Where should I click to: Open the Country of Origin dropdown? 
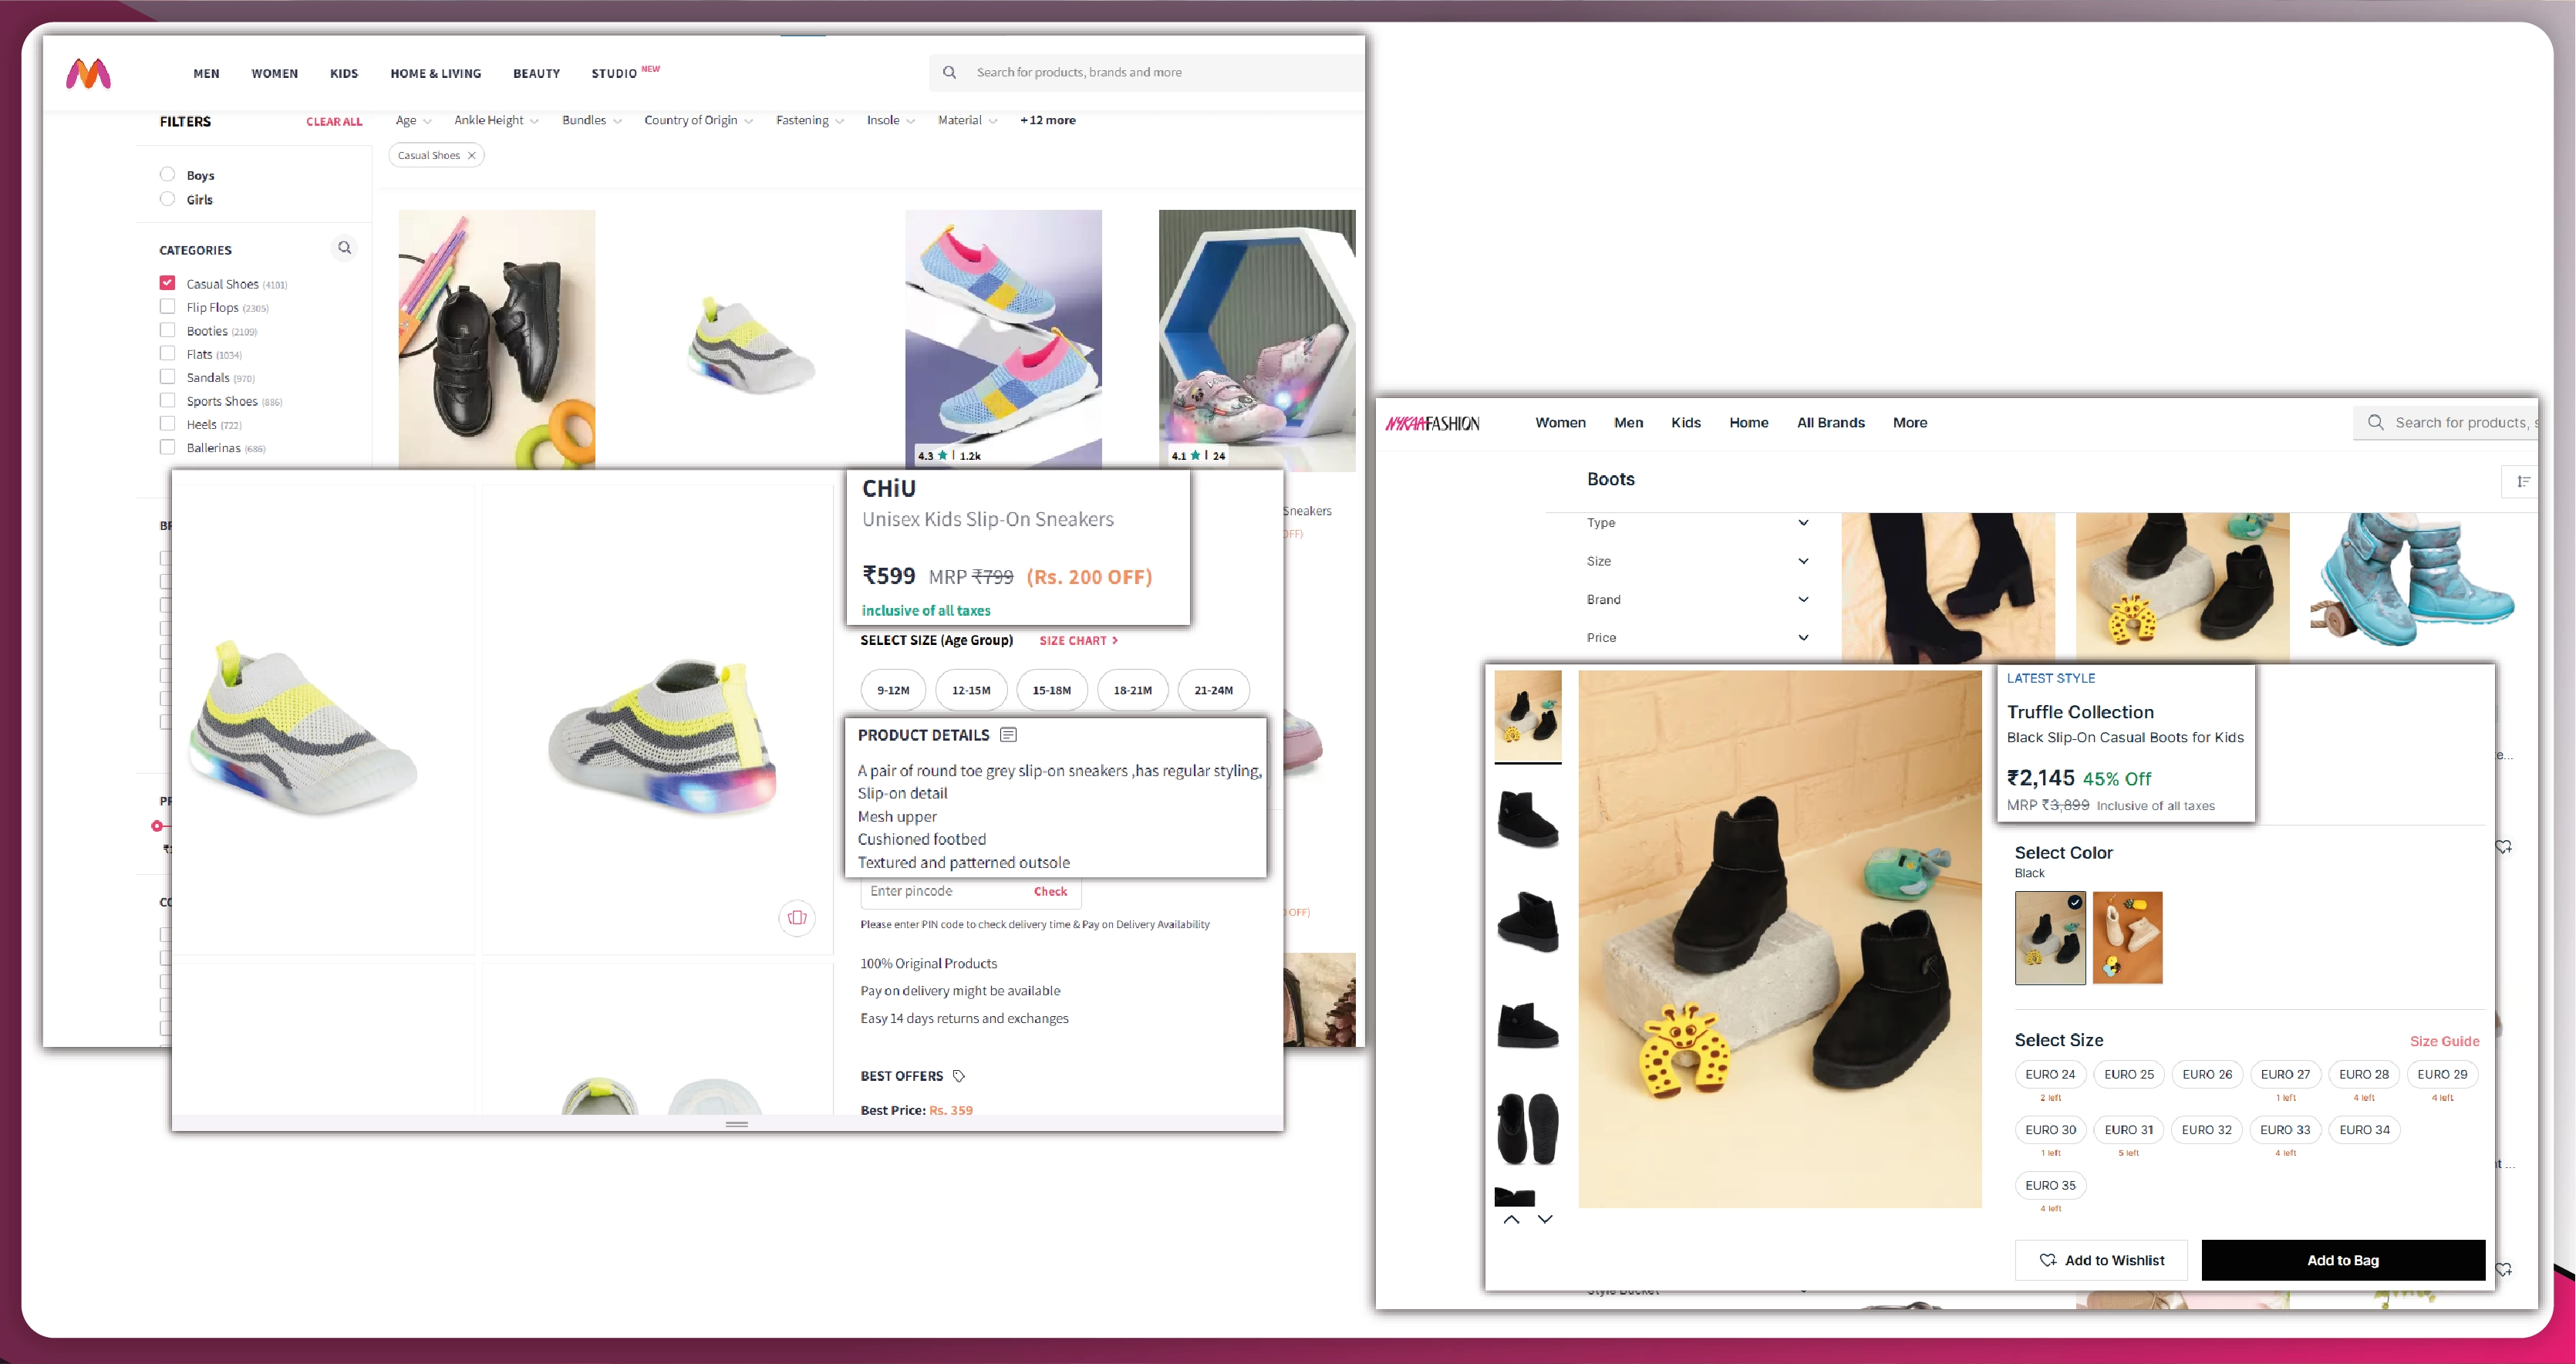[x=698, y=120]
